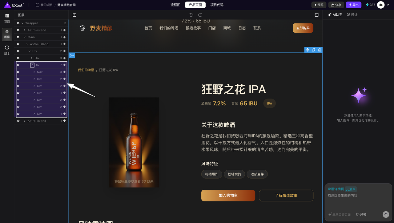Send the AI prompt with arrow button
This screenshot has height=223, width=394.
[386, 214]
